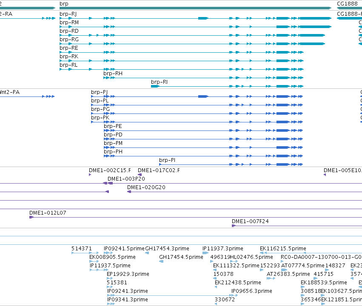Select protein brp-PK label
Screen dimensions: 362x306
(100, 118)
